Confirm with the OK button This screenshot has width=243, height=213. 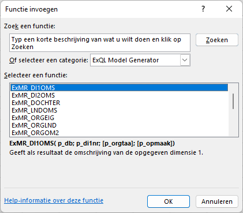pyautogui.click(x=169, y=201)
